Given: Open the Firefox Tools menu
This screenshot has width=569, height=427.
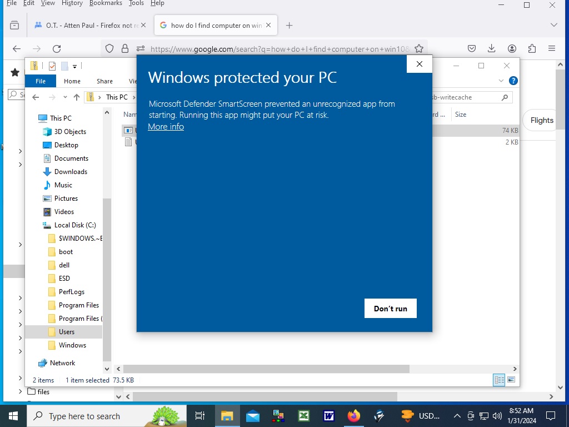Looking at the screenshot, I should tap(137, 3).
